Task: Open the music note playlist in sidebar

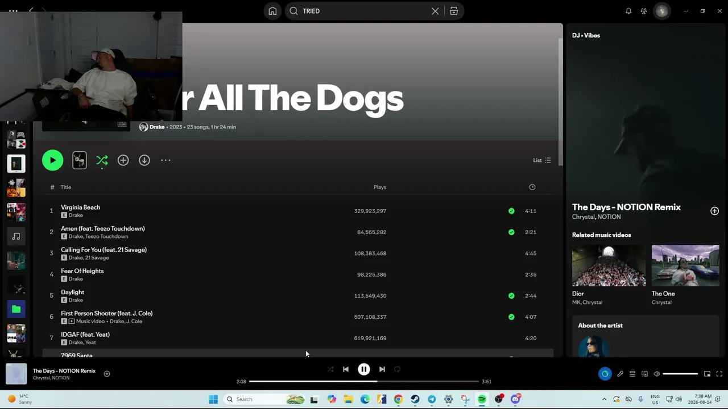Action: coord(16,236)
